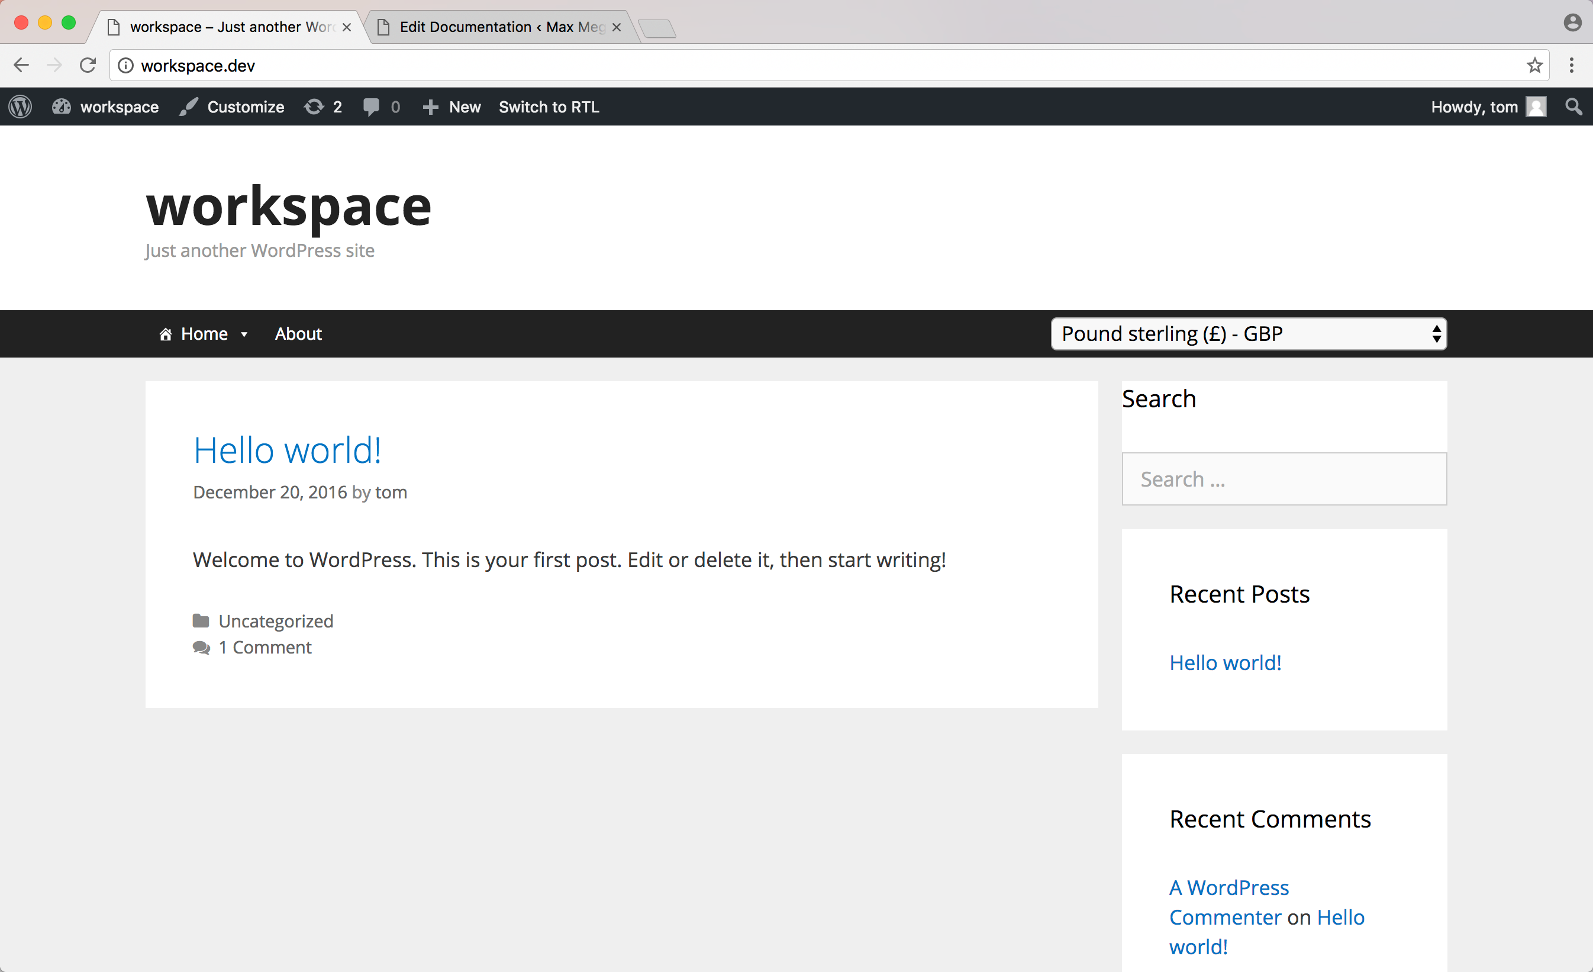The width and height of the screenshot is (1593, 972).
Task: Click the browser back arrow
Action: tap(21, 65)
